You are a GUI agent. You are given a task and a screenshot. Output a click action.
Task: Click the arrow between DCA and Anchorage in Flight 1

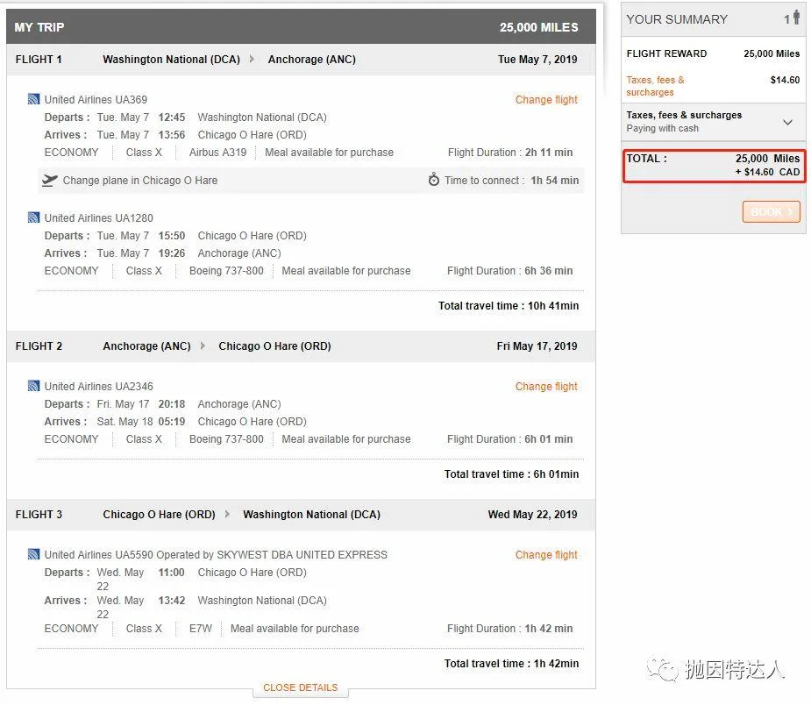(x=252, y=59)
